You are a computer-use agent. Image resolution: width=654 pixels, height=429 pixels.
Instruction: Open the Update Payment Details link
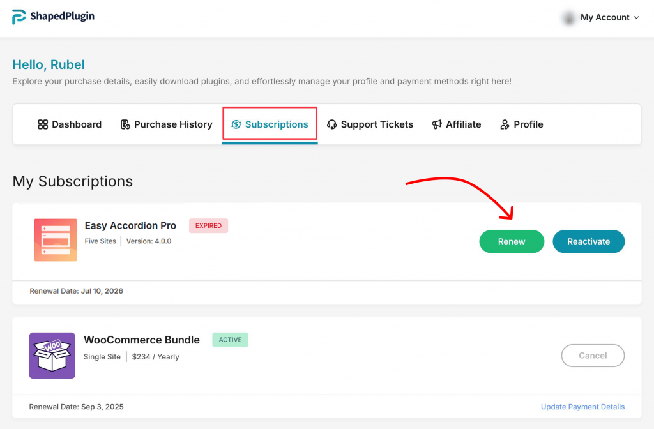tap(582, 407)
